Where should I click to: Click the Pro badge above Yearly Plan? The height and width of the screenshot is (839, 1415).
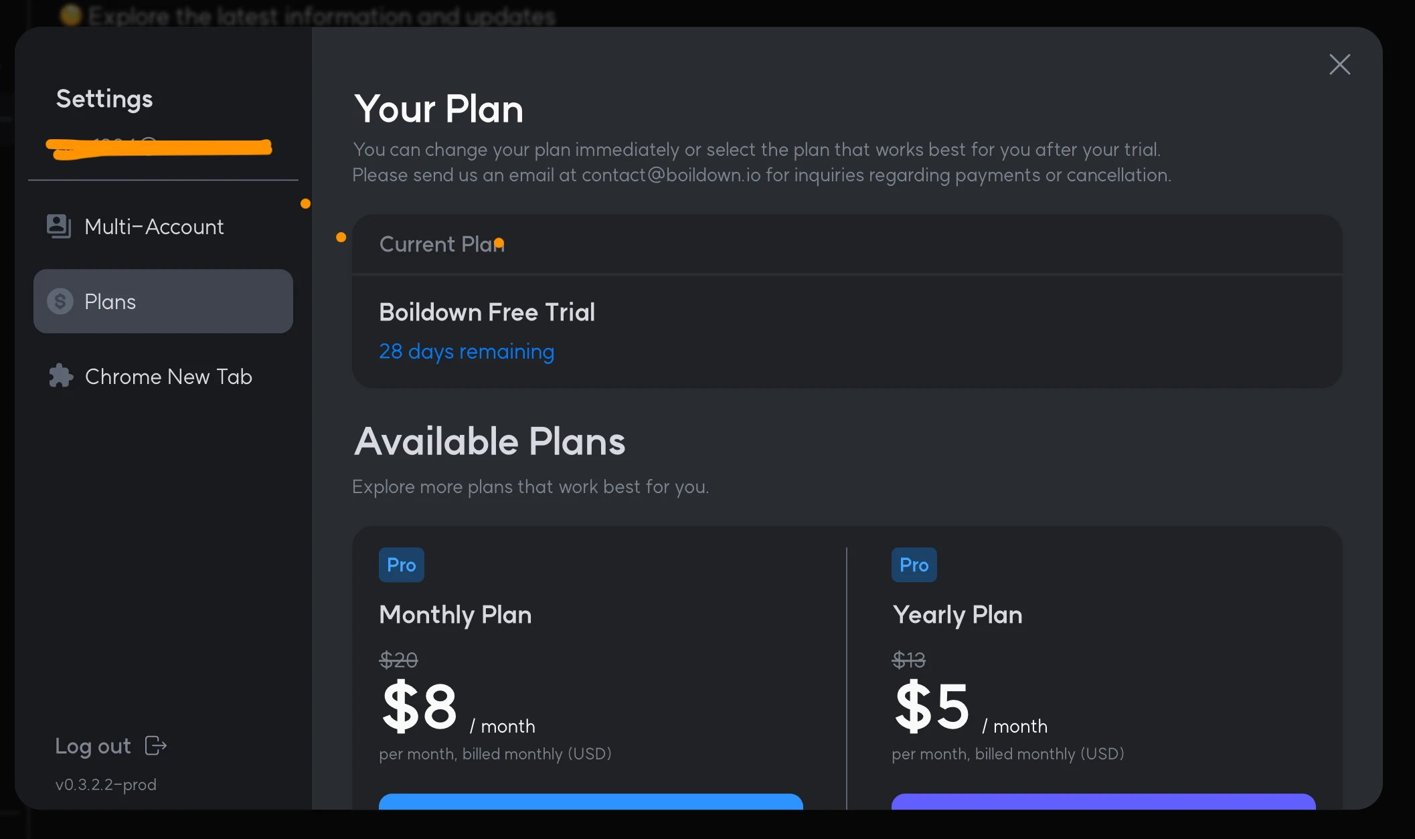(x=914, y=565)
